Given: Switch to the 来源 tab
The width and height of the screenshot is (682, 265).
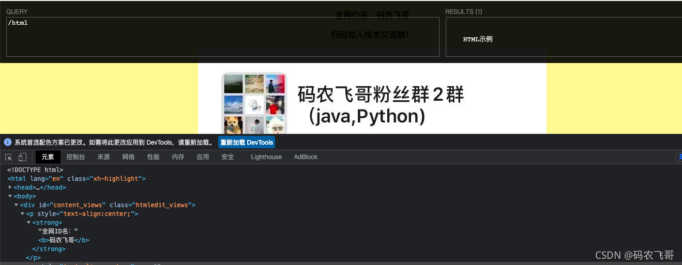Looking at the screenshot, I should pos(104,157).
